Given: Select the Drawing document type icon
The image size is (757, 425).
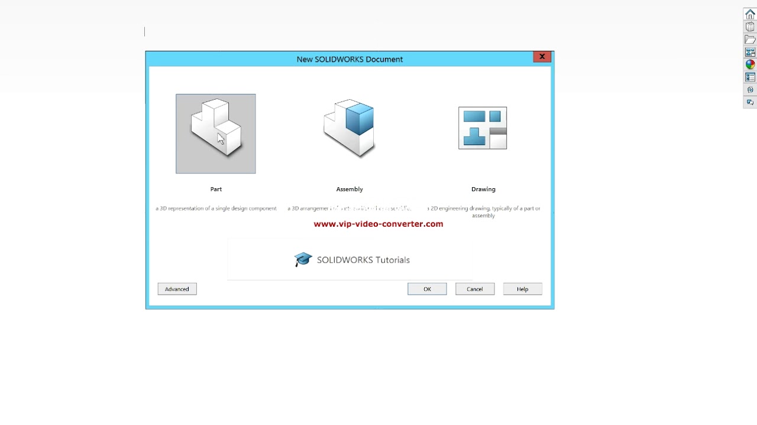Looking at the screenshot, I should [483, 128].
